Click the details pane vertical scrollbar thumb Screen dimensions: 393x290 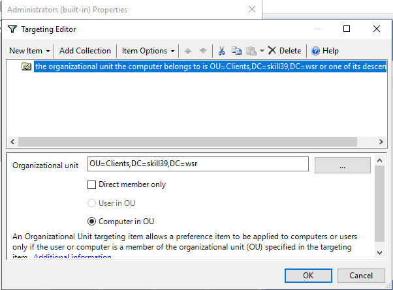pos(379,203)
